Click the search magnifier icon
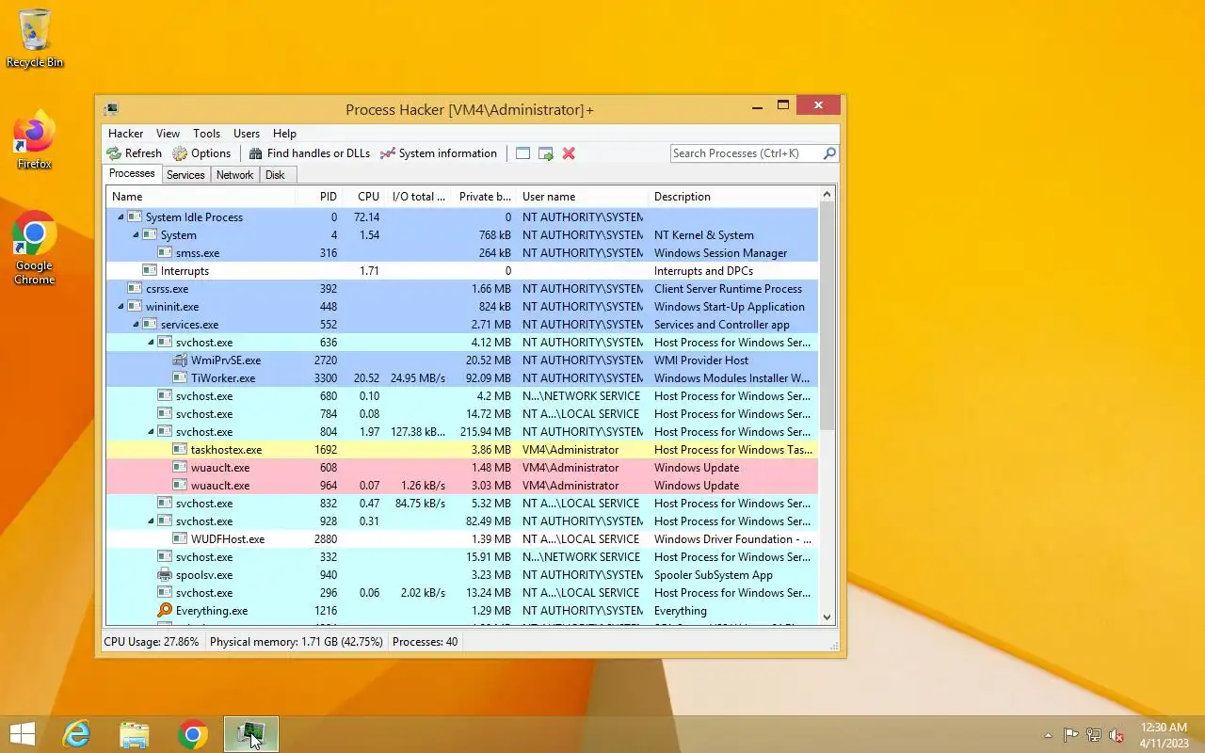The width and height of the screenshot is (1205, 753). (x=829, y=153)
